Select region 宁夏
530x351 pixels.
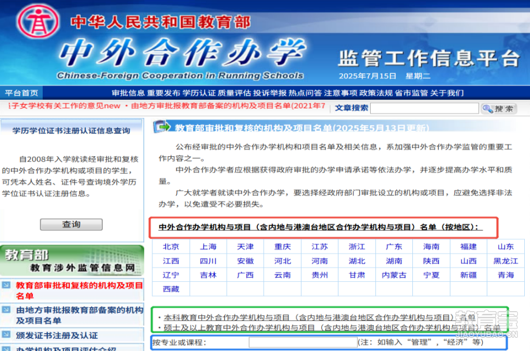[x=431, y=275]
